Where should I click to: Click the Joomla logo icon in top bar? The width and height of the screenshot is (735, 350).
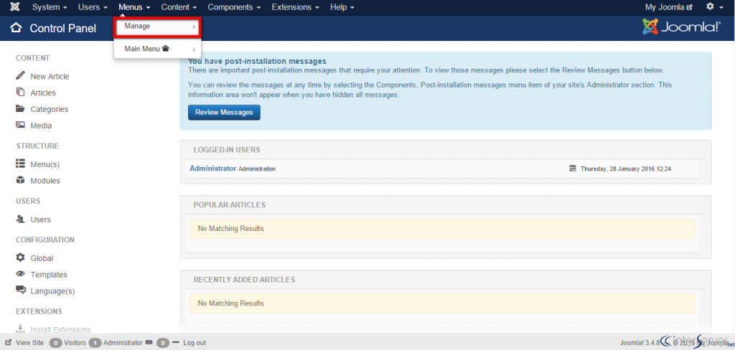pos(15,7)
